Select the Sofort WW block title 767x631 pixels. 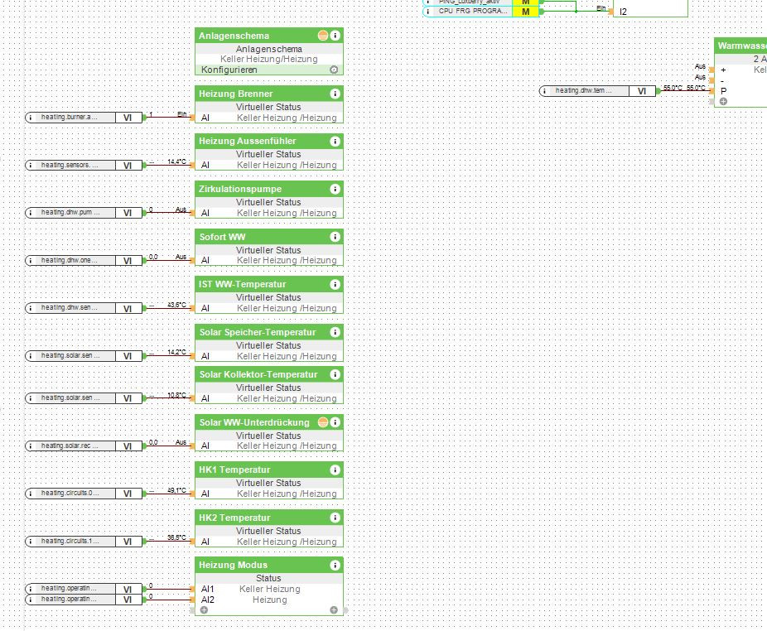(x=222, y=237)
